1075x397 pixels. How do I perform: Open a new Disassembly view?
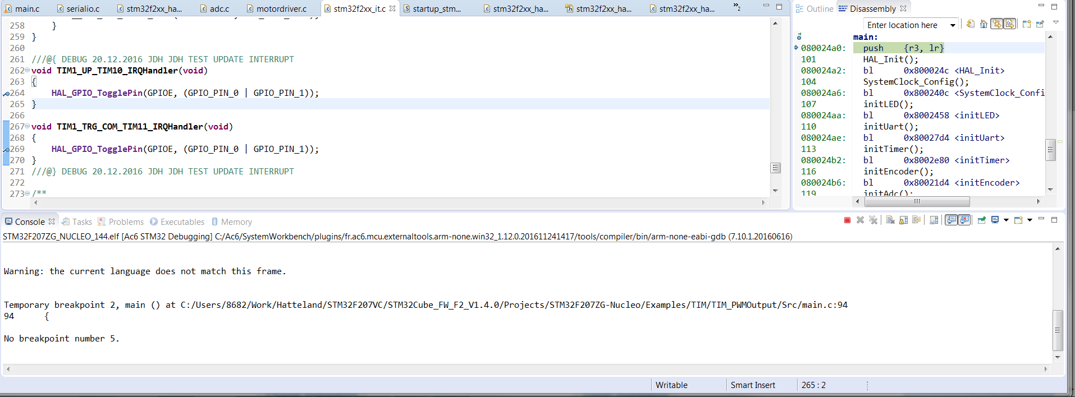[x=1027, y=24]
